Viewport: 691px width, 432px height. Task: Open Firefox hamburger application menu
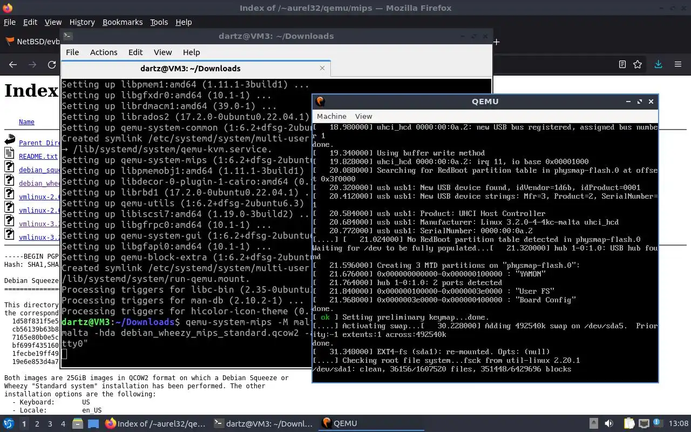[678, 64]
